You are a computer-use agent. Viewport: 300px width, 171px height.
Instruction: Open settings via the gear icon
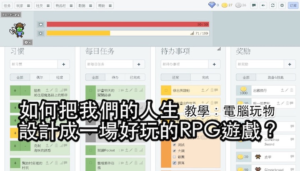[282, 5]
